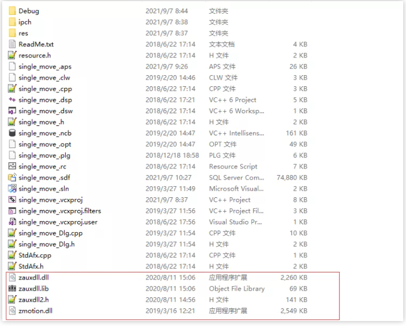Image resolution: width=406 pixels, height=326 pixels.
Task: Click the zauxdll.dll file icon
Action: coord(12,277)
